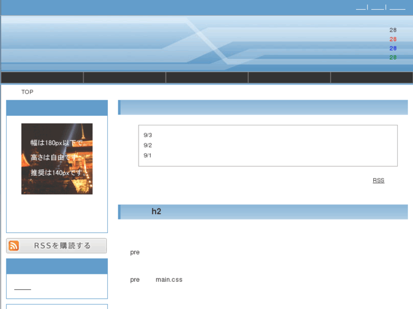413x309 pixels.
Task: Click the 9/3 news entry
Action: (x=148, y=135)
